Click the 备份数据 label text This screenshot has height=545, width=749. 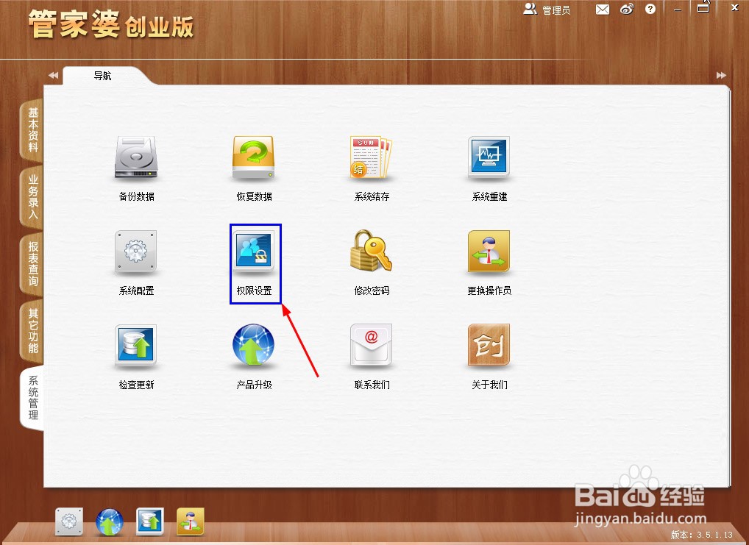click(x=136, y=196)
